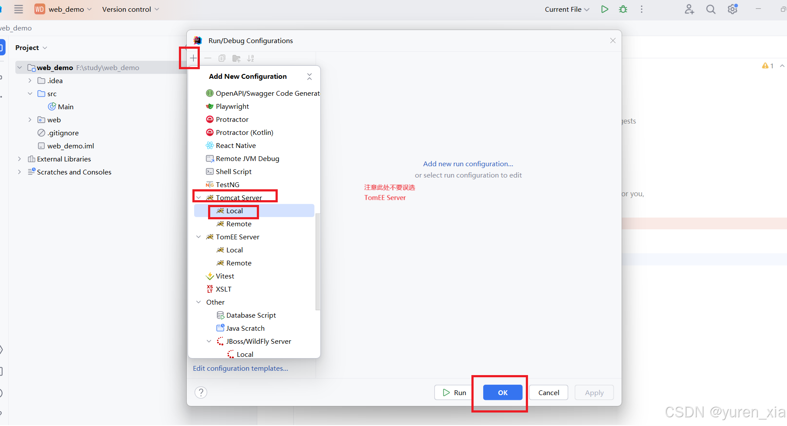Collapse the TomEE Server node
The height and width of the screenshot is (426, 787).
[x=198, y=237]
